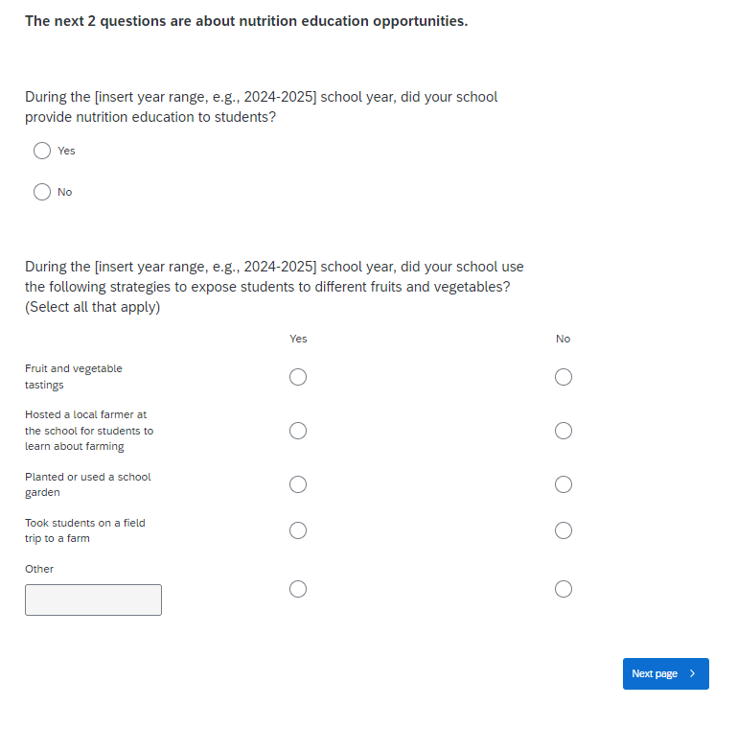The width and height of the screenshot is (737, 729).
Task: Choose No for the Other strategy row
Action: [564, 588]
